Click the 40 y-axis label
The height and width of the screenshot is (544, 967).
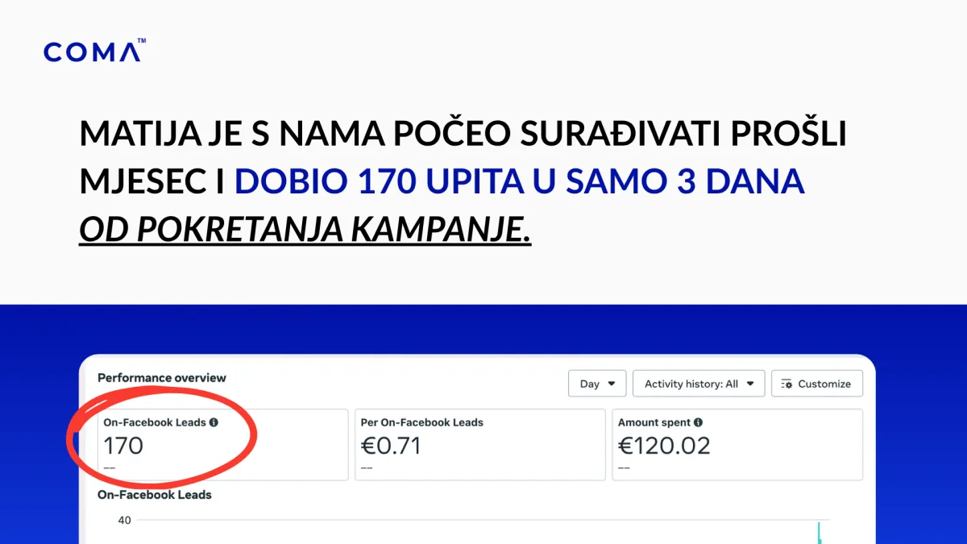124,521
